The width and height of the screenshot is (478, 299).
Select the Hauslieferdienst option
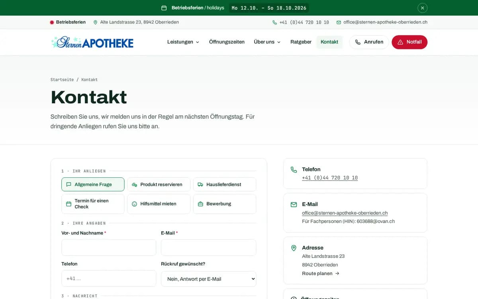[x=225, y=185]
